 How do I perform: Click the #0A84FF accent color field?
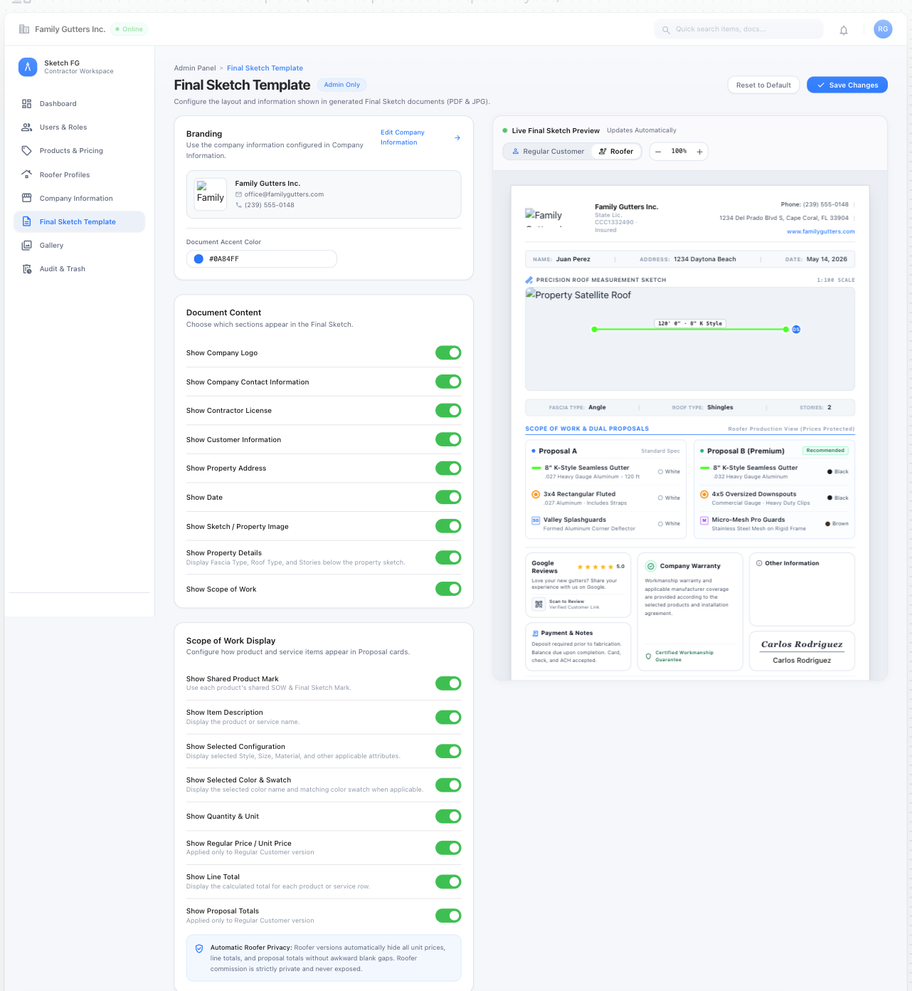(261, 259)
